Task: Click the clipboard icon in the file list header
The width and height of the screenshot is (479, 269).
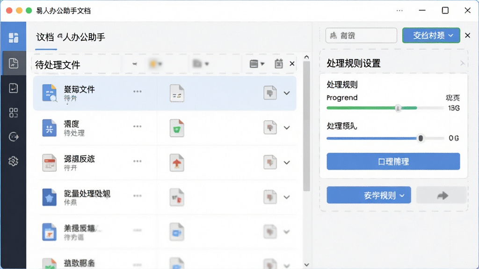Action: [x=278, y=64]
